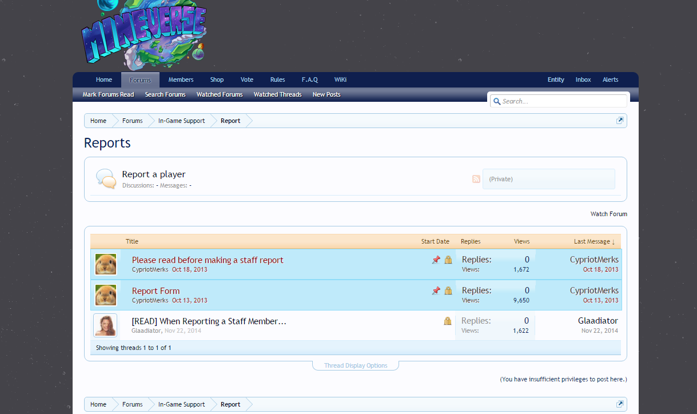This screenshot has width=697, height=414.
Task: Click the 9,650 views count
Action: point(521,300)
